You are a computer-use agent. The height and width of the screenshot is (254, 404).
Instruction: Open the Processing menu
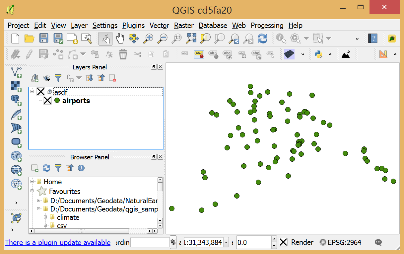[x=267, y=26]
